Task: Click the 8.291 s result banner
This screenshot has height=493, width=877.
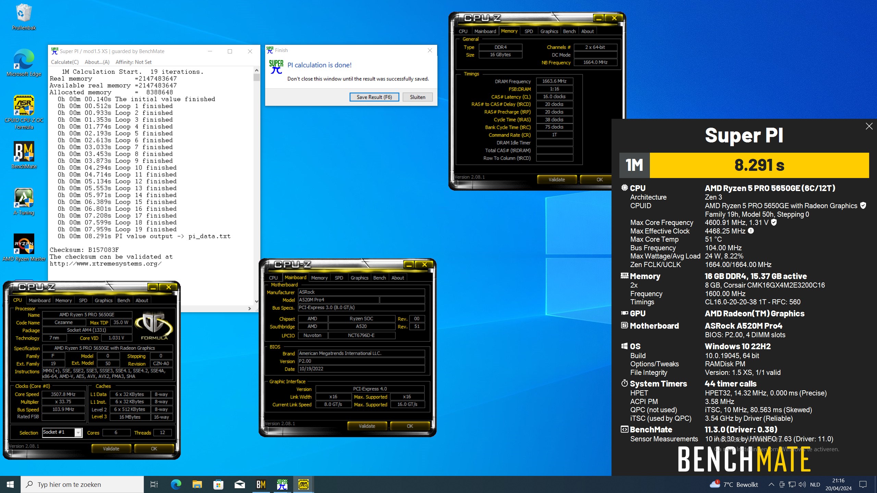Action: tap(759, 165)
